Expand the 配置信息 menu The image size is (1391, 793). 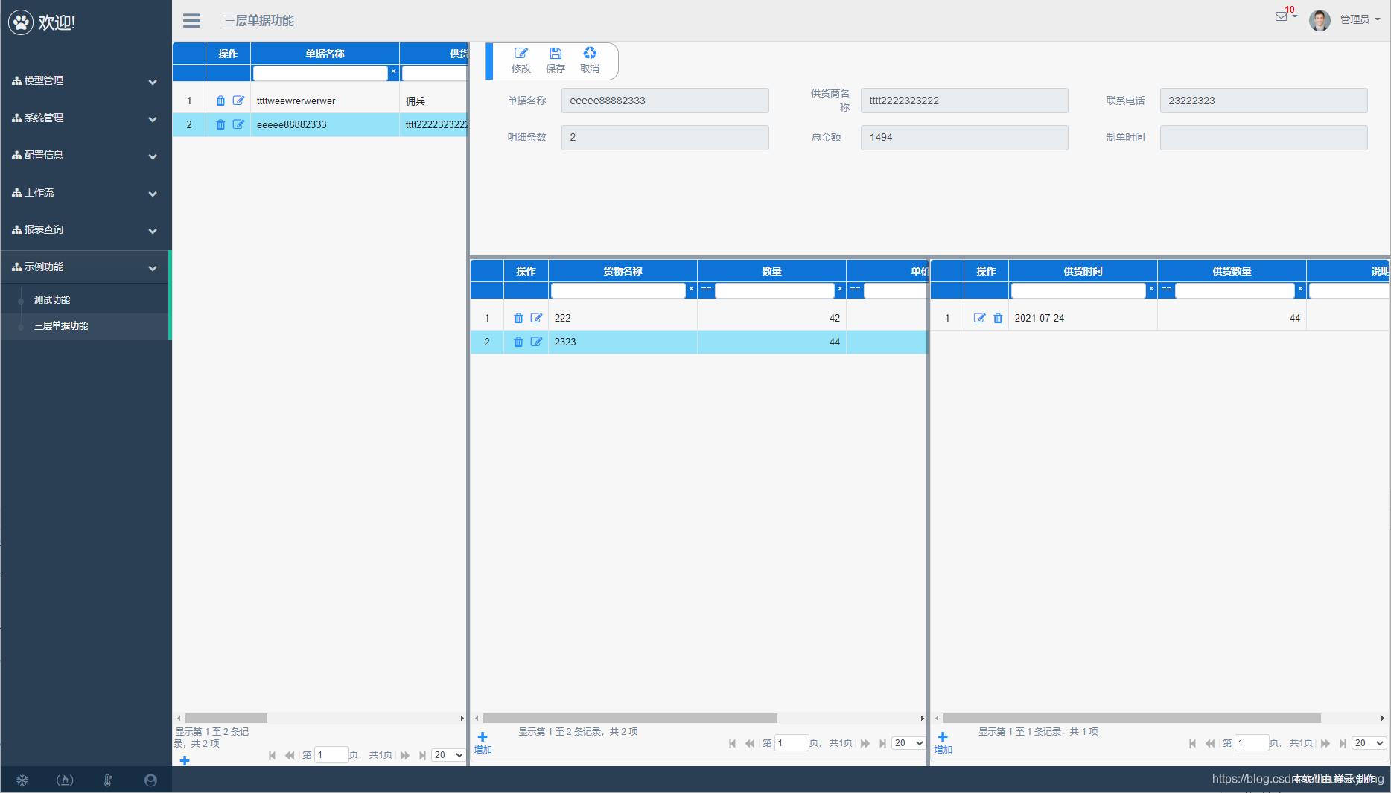click(x=86, y=155)
